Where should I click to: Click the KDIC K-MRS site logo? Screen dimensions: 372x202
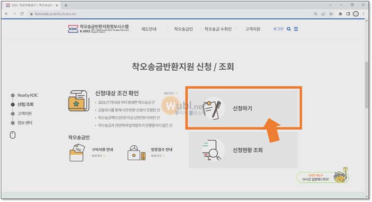[x=98, y=29]
